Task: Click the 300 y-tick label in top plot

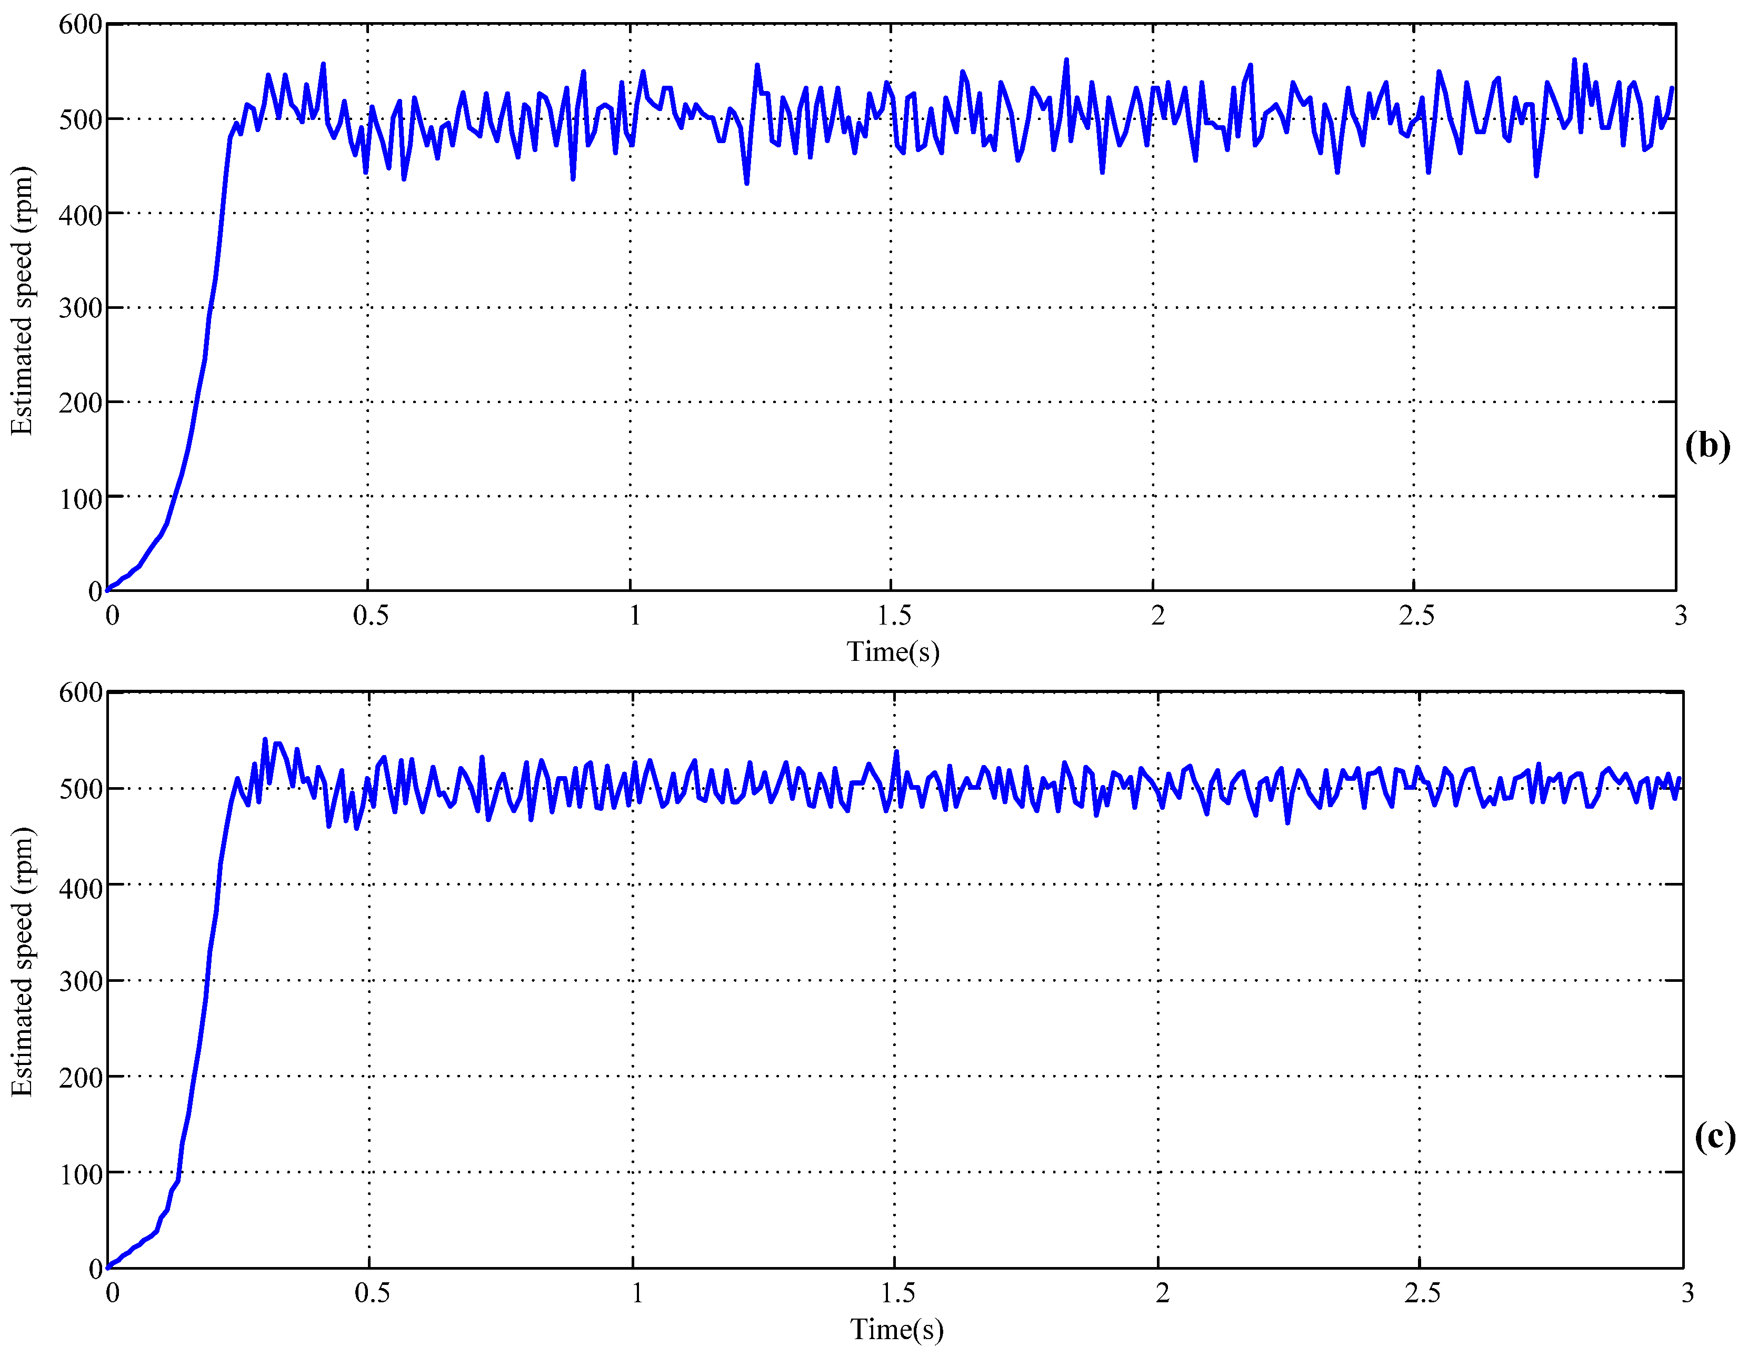Action: tap(80, 308)
